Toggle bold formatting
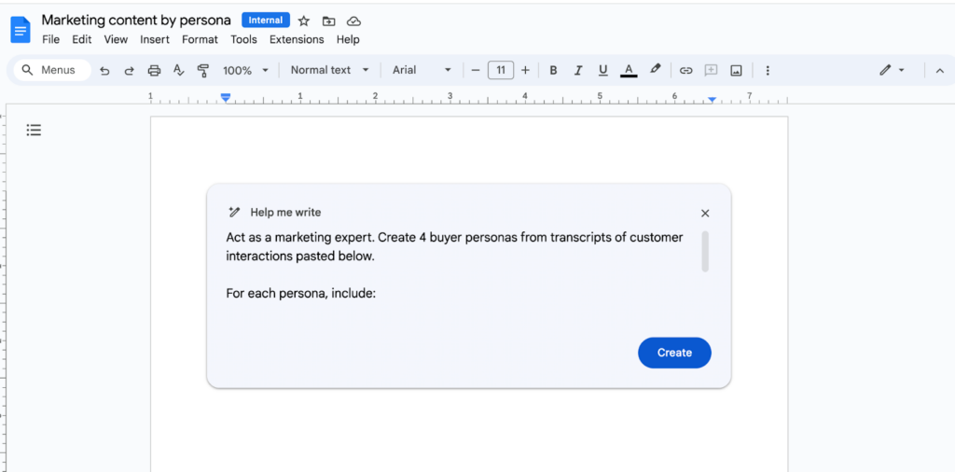The width and height of the screenshot is (955, 472). click(x=553, y=71)
